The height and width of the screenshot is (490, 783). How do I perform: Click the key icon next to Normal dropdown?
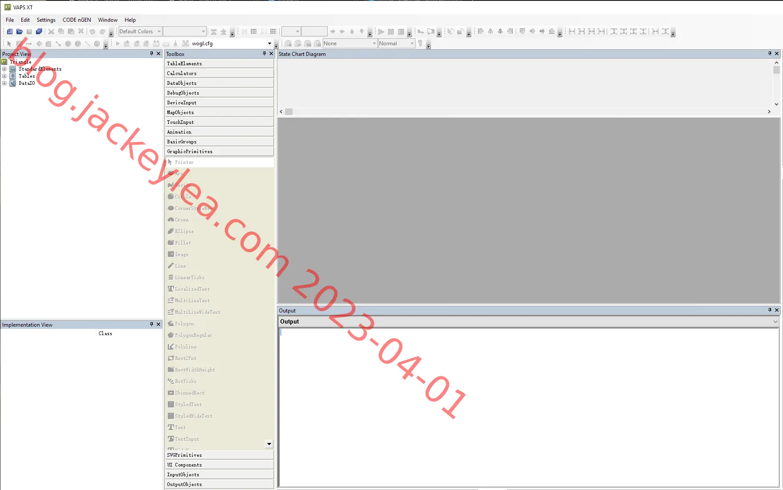tap(420, 43)
